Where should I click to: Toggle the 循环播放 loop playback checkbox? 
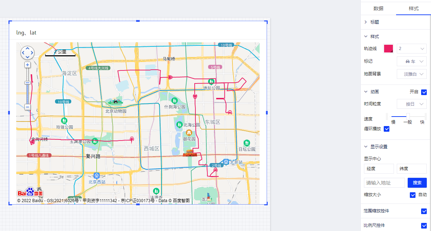pyautogui.click(x=387, y=129)
